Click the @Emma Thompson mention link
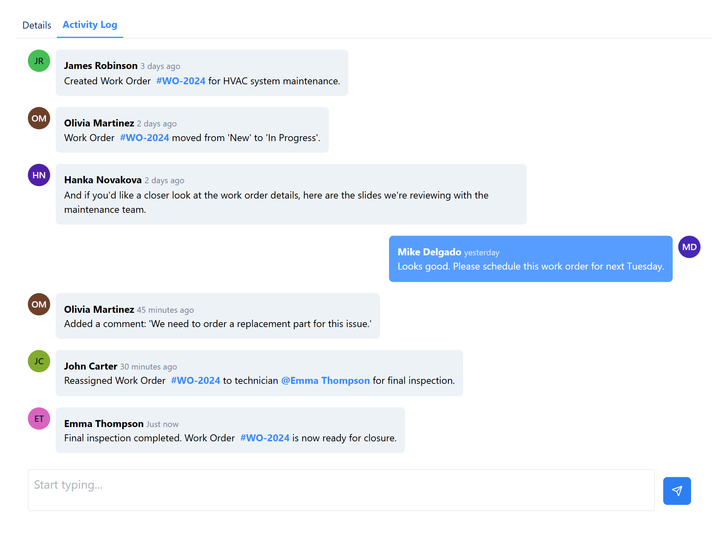The width and height of the screenshot is (728, 535). coord(325,380)
